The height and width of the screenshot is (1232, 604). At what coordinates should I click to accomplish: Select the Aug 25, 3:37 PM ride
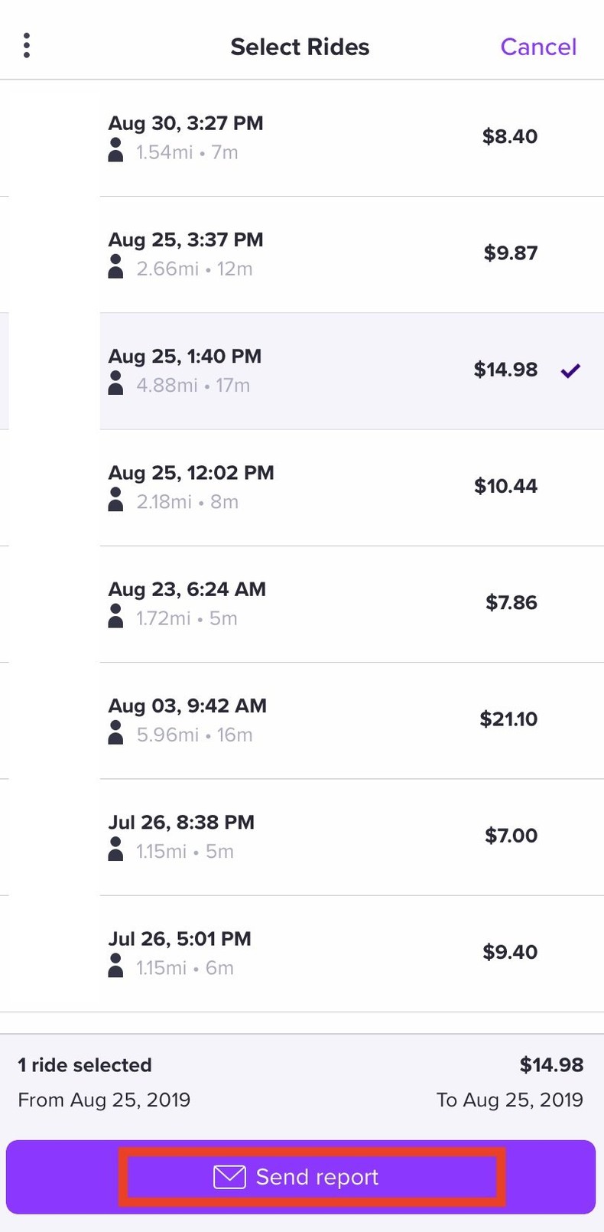pos(321,254)
